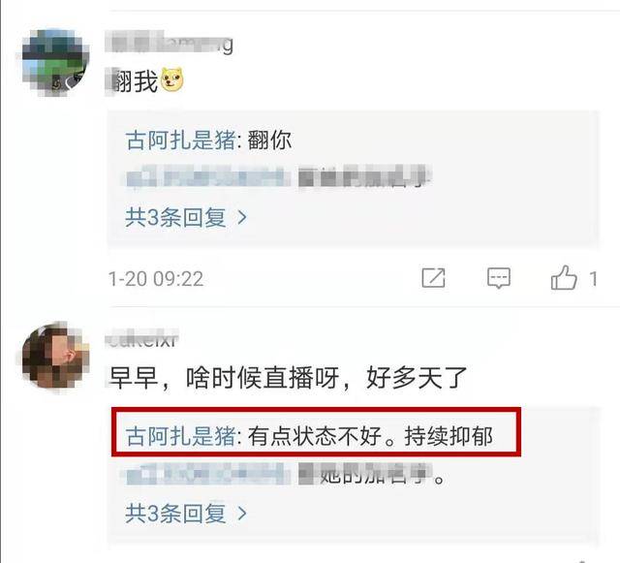
Task: Tap the first commenter's blurred username
Action: 170,44
